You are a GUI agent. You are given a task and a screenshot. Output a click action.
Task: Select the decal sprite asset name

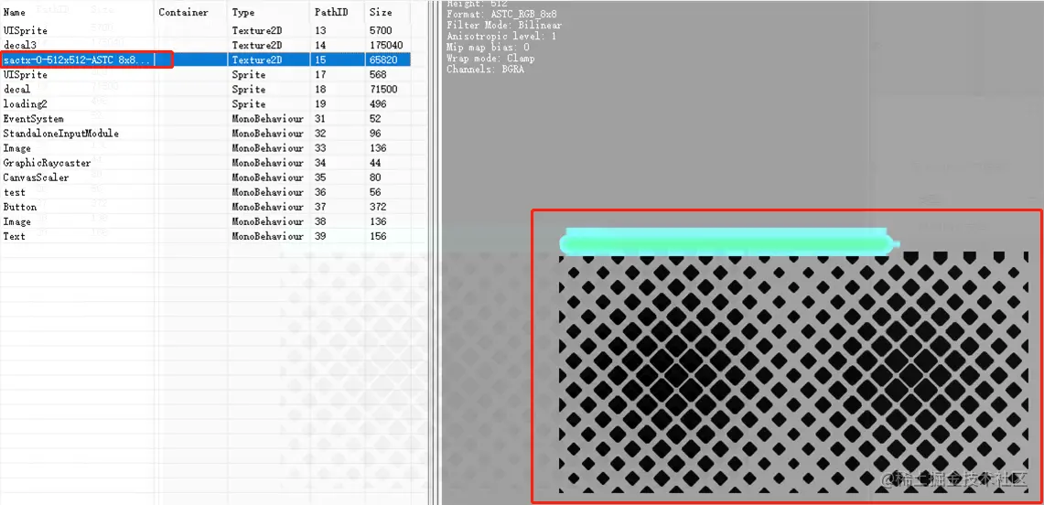point(16,89)
